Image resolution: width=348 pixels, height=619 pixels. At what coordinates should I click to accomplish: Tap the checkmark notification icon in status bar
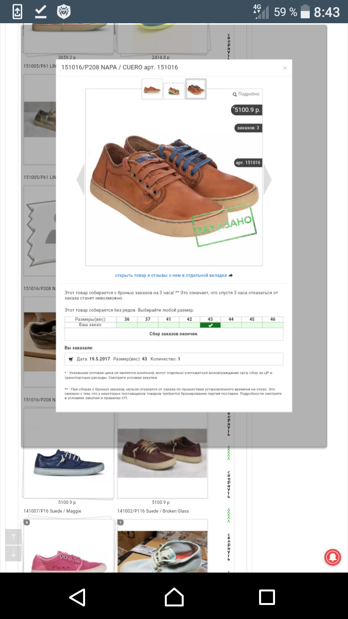pos(41,11)
